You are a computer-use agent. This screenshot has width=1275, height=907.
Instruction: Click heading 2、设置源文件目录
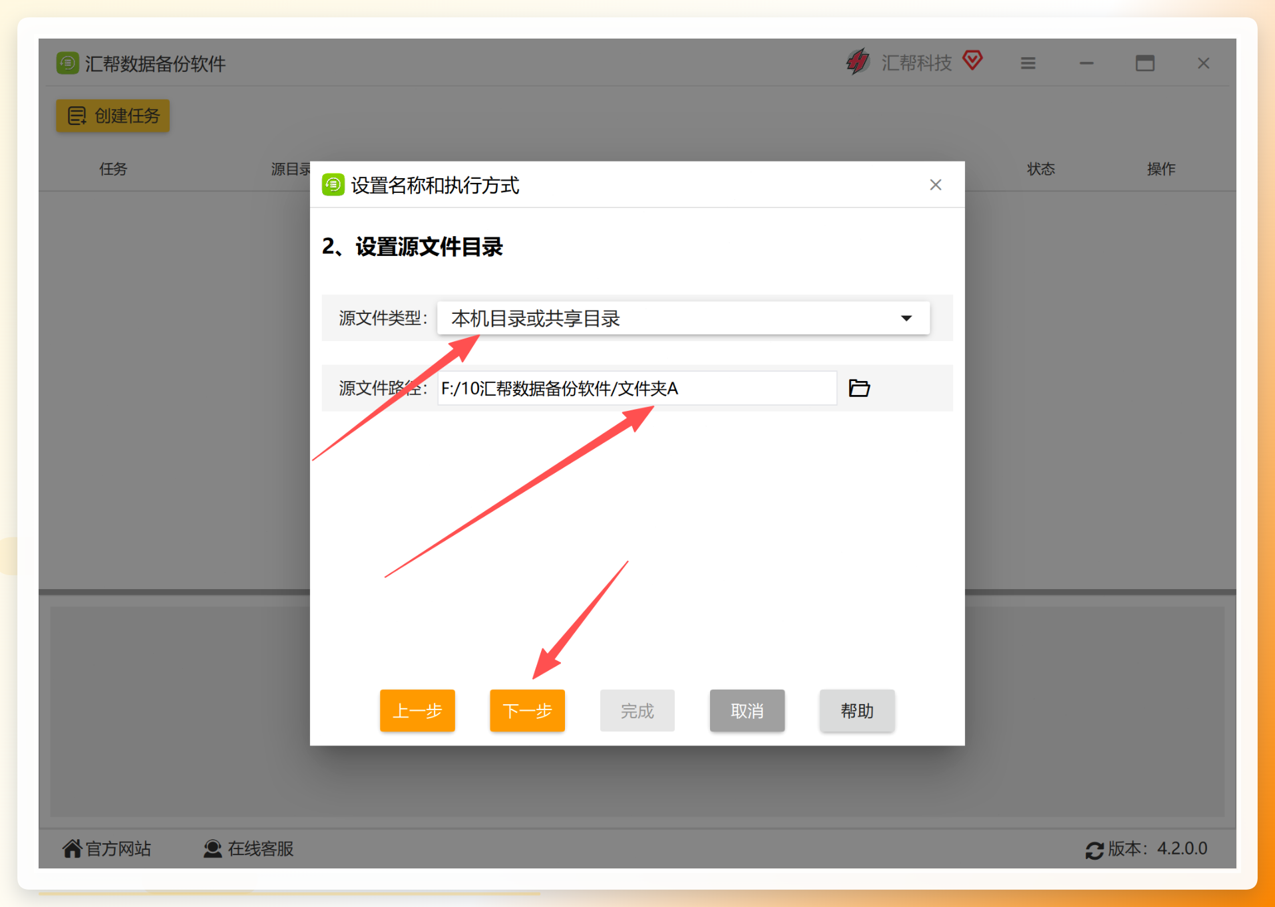[x=413, y=247]
